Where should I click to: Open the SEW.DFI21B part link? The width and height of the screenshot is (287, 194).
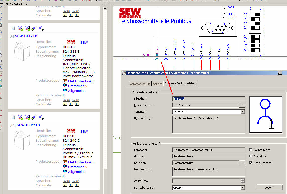(26, 36)
